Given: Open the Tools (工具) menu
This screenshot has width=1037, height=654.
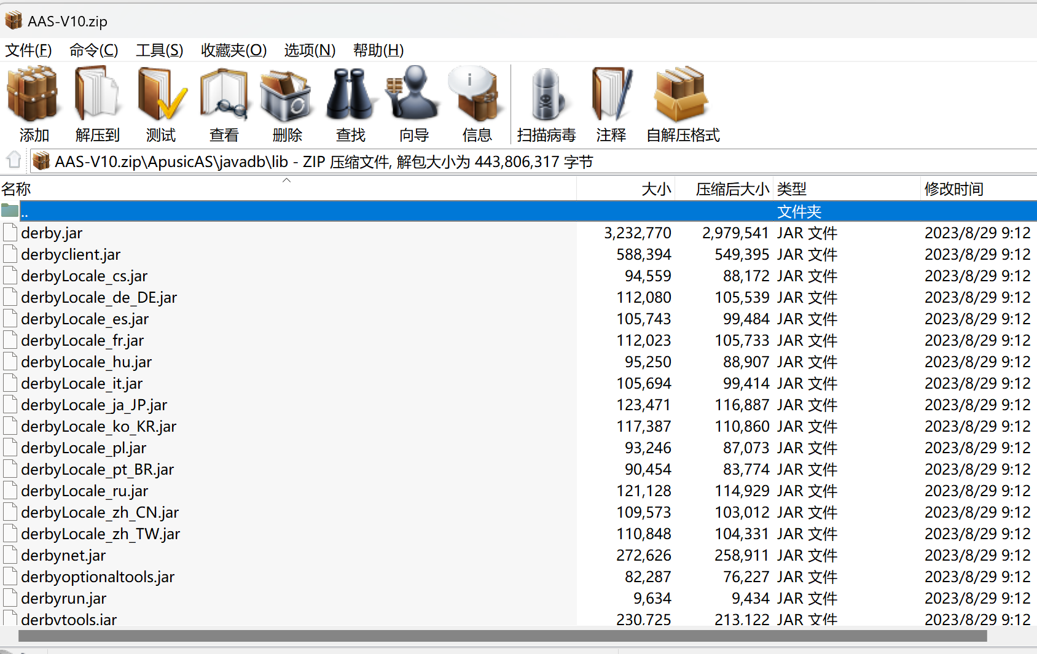Looking at the screenshot, I should point(159,50).
